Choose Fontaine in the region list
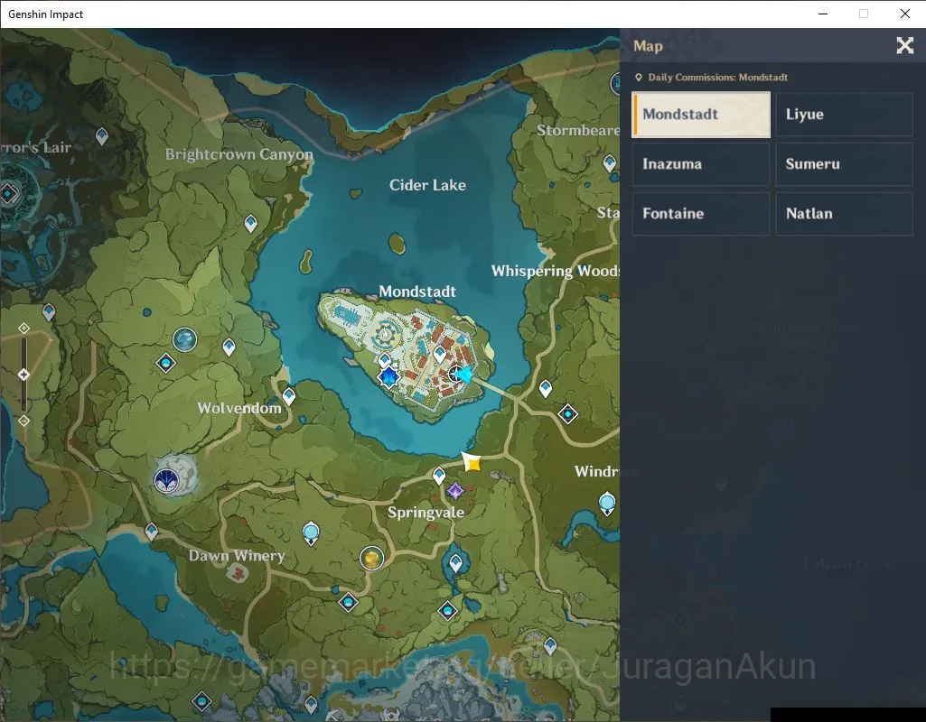Screen dimensions: 926x722 pos(701,214)
